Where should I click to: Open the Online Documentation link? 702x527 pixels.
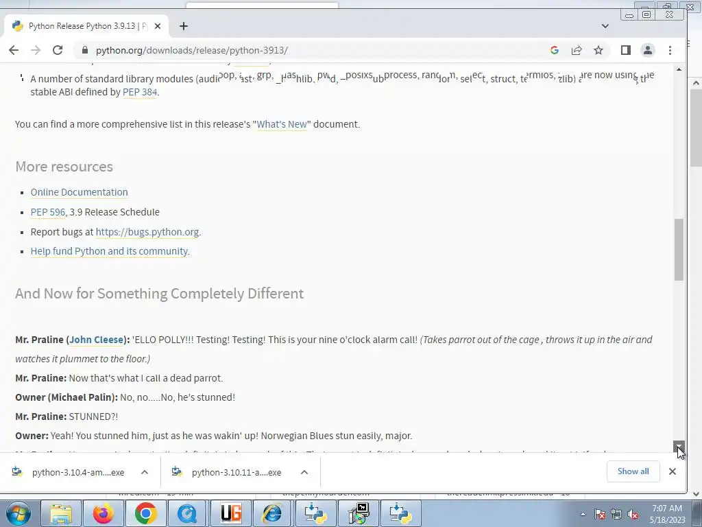point(80,192)
